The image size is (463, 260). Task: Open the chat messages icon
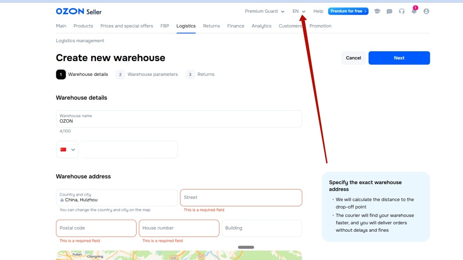pos(390,11)
